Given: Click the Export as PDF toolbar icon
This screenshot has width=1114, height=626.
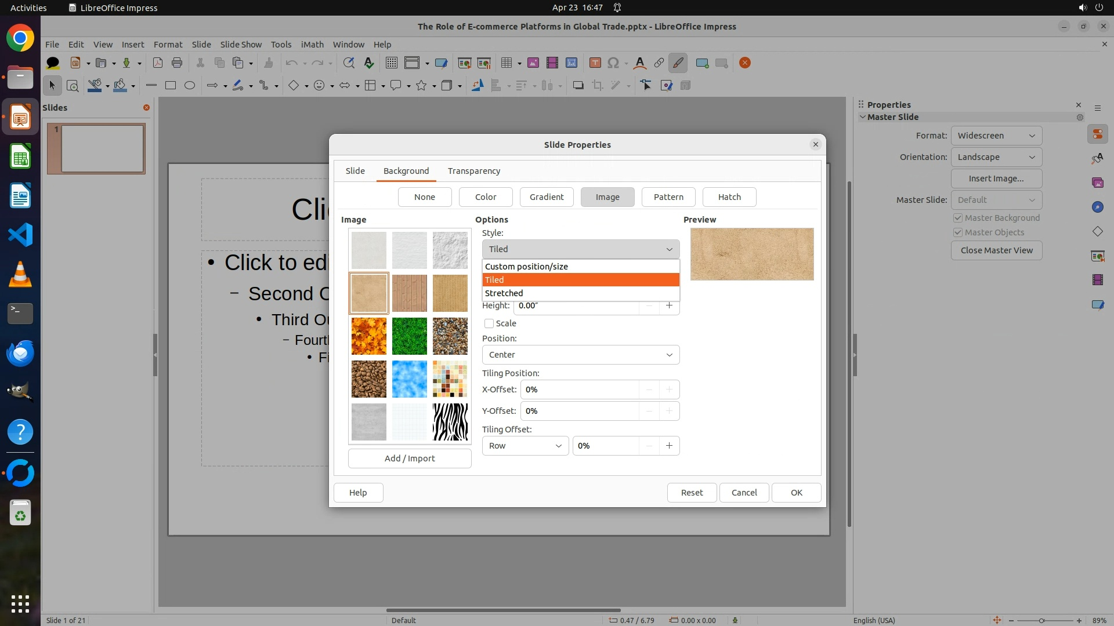Looking at the screenshot, I should point(157,63).
